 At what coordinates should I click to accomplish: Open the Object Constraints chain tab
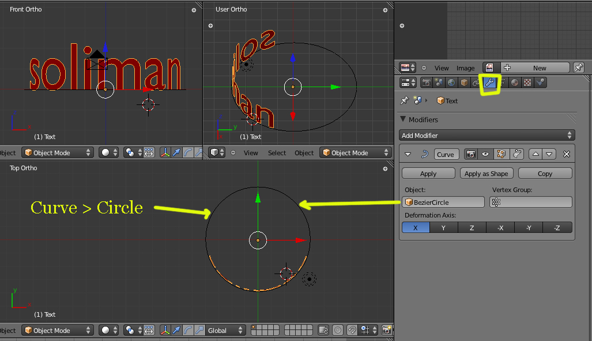pyautogui.click(x=477, y=83)
